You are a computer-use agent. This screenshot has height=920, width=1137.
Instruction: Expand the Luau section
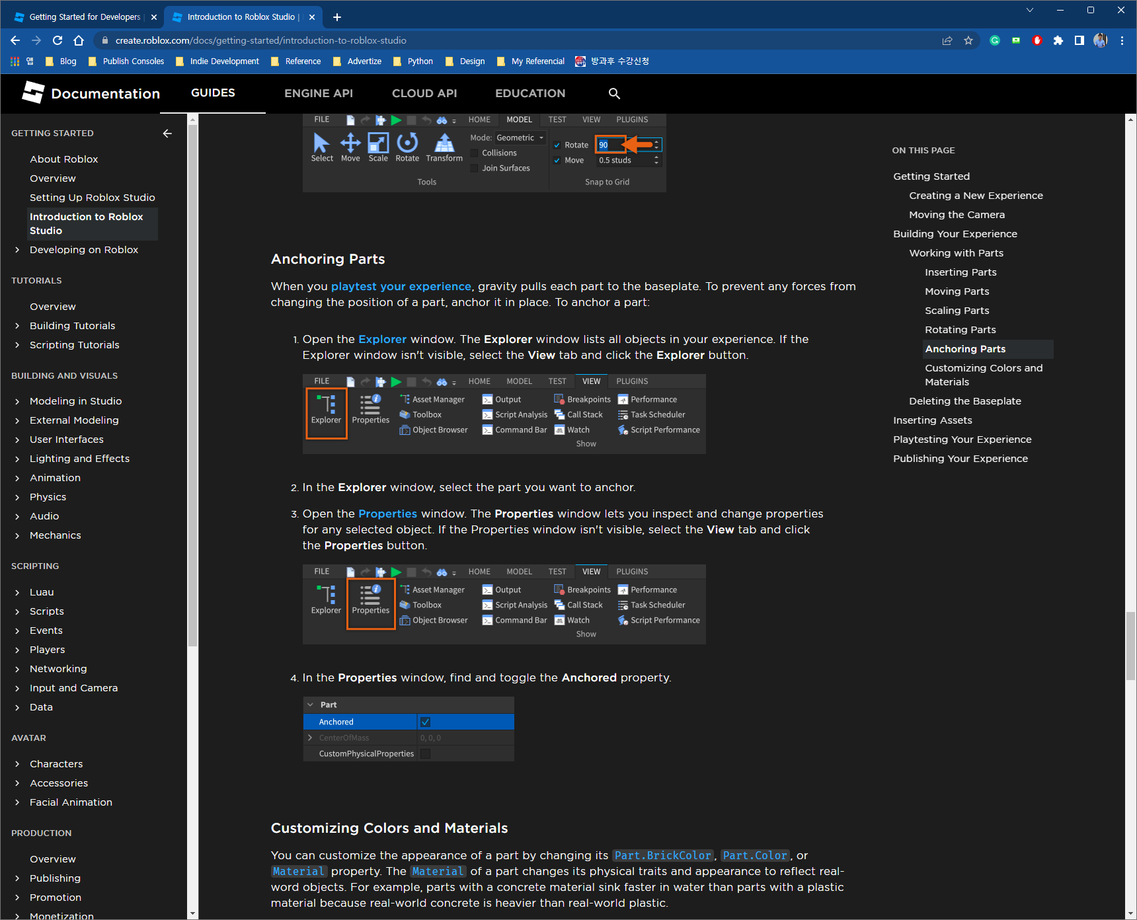click(17, 592)
